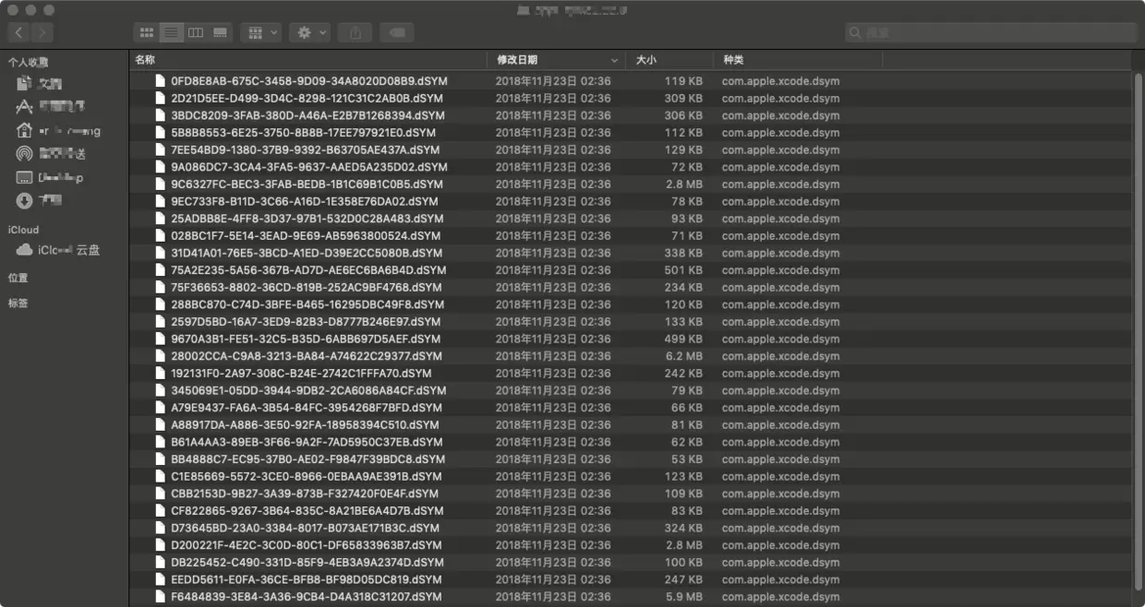Click the 个人收藏 sidebar section header
The width and height of the screenshot is (1145, 607).
[29, 62]
